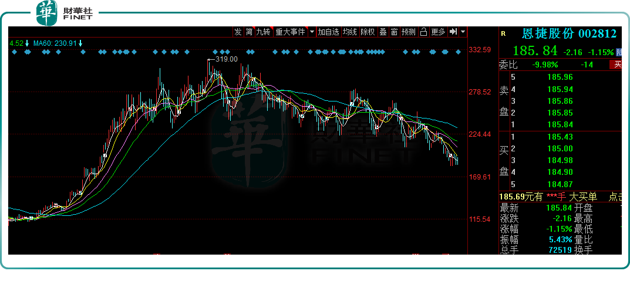Open the dropdown arrow at toolbar's right end
The height and width of the screenshot is (281, 630).
point(463,32)
